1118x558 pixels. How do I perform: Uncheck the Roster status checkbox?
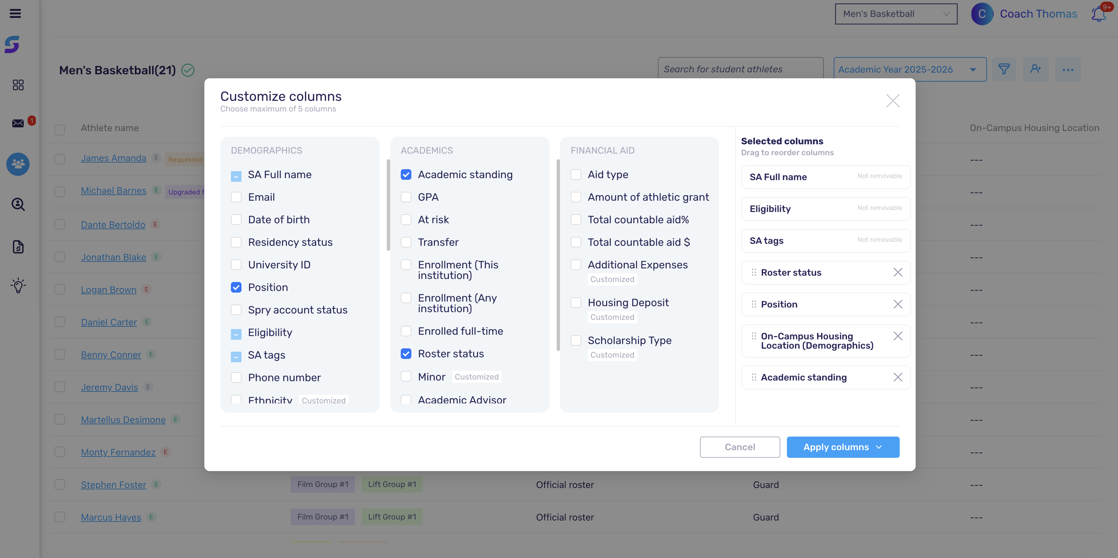tap(406, 354)
